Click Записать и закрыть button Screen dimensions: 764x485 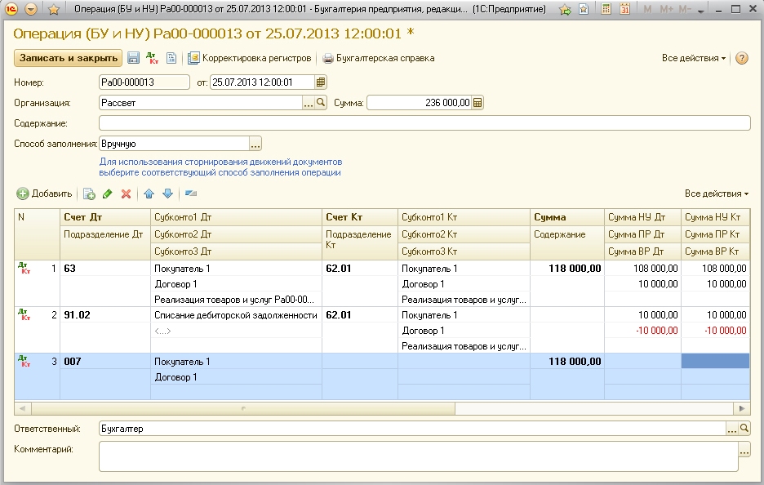[69, 58]
